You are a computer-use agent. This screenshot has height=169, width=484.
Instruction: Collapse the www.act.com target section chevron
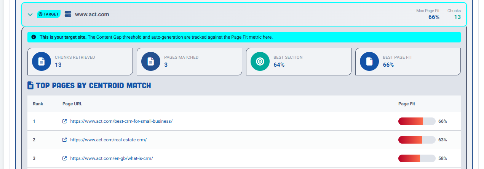pos(30,14)
